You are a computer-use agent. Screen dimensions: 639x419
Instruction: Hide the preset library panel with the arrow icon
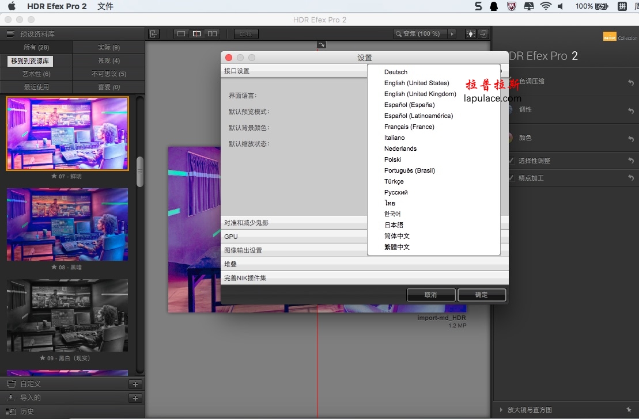154,34
